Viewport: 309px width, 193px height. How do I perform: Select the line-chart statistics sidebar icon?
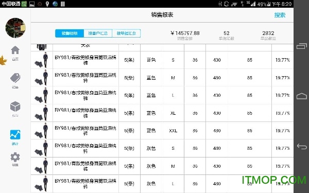click(x=15, y=135)
